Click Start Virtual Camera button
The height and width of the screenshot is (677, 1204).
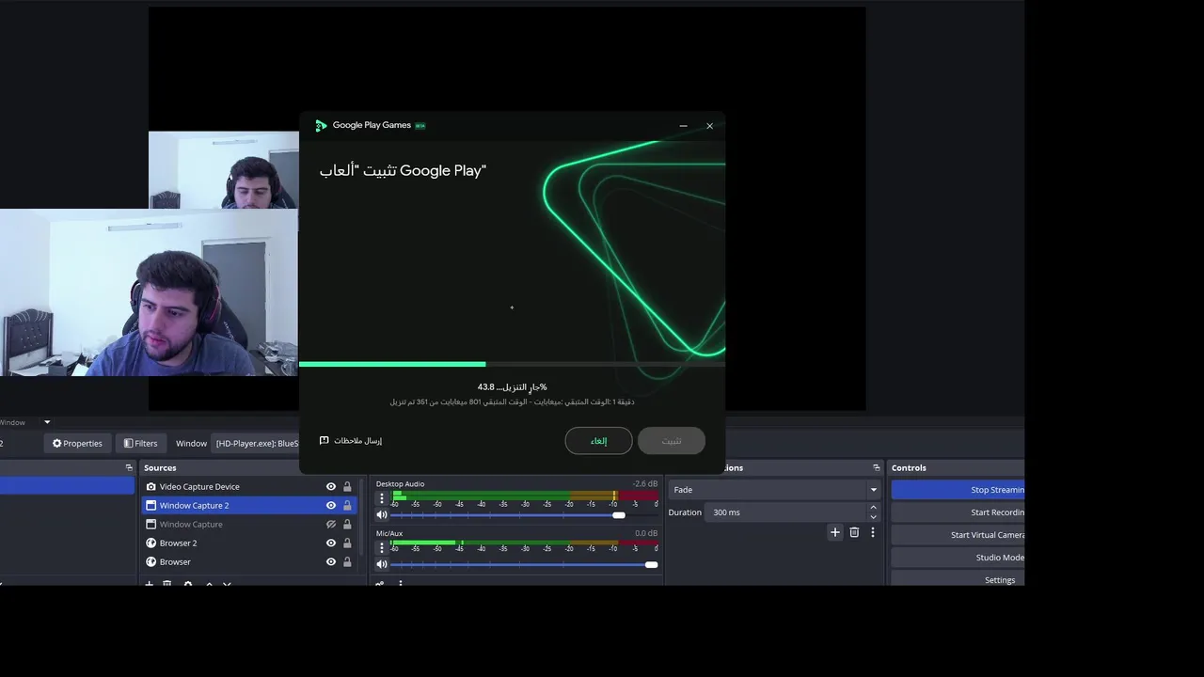[x=958, y=535]
